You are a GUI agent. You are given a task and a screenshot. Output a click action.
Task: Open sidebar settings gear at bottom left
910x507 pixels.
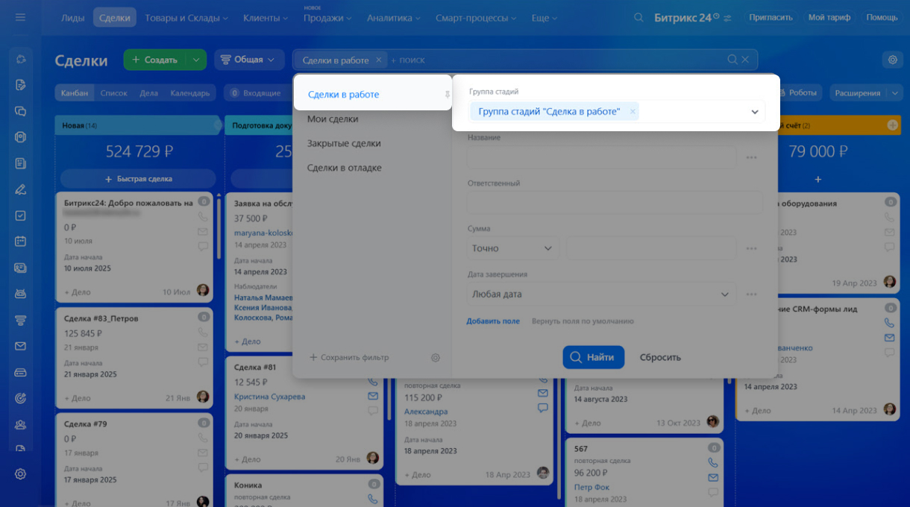(20, 473)
